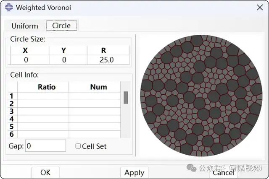Select Num cell in row 2
Screen dimensions: 269x179
(95, 104)
